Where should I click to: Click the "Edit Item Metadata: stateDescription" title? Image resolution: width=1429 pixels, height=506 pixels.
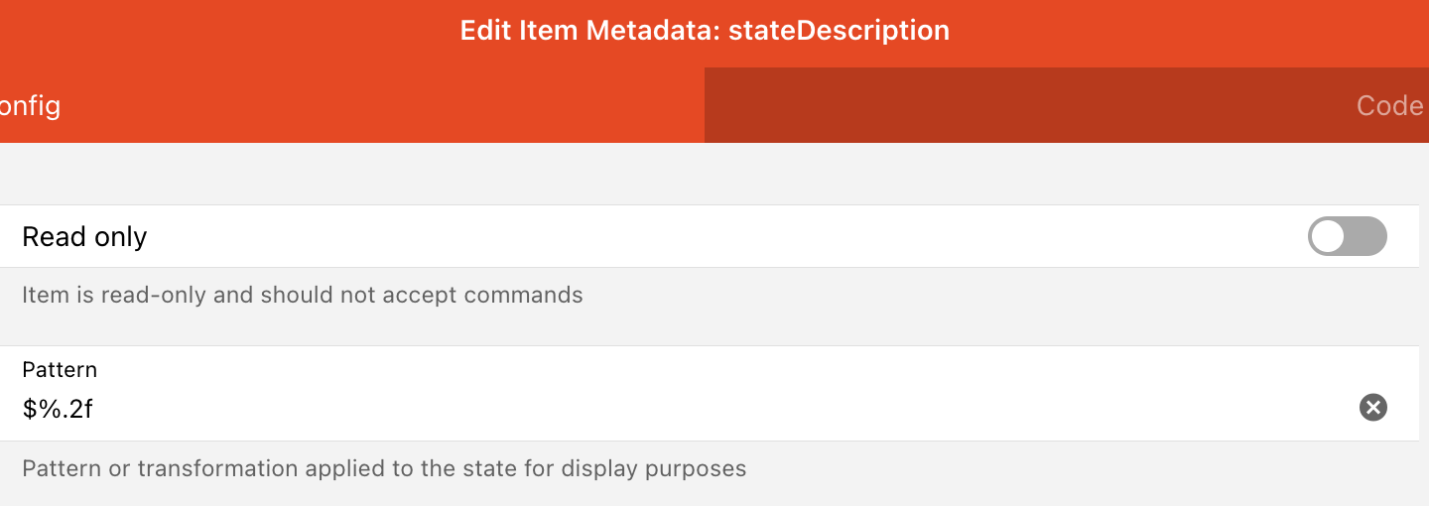705,30
